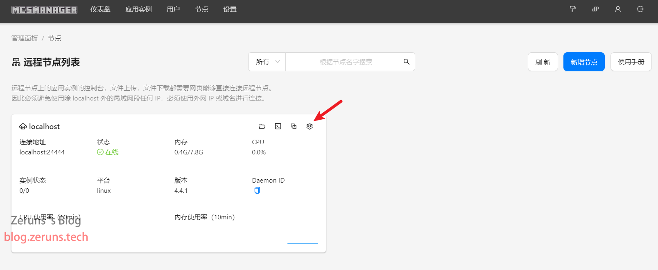Click the 新增节点 button
The width and height of the screenshot is (658, 270).
point(584,62)
